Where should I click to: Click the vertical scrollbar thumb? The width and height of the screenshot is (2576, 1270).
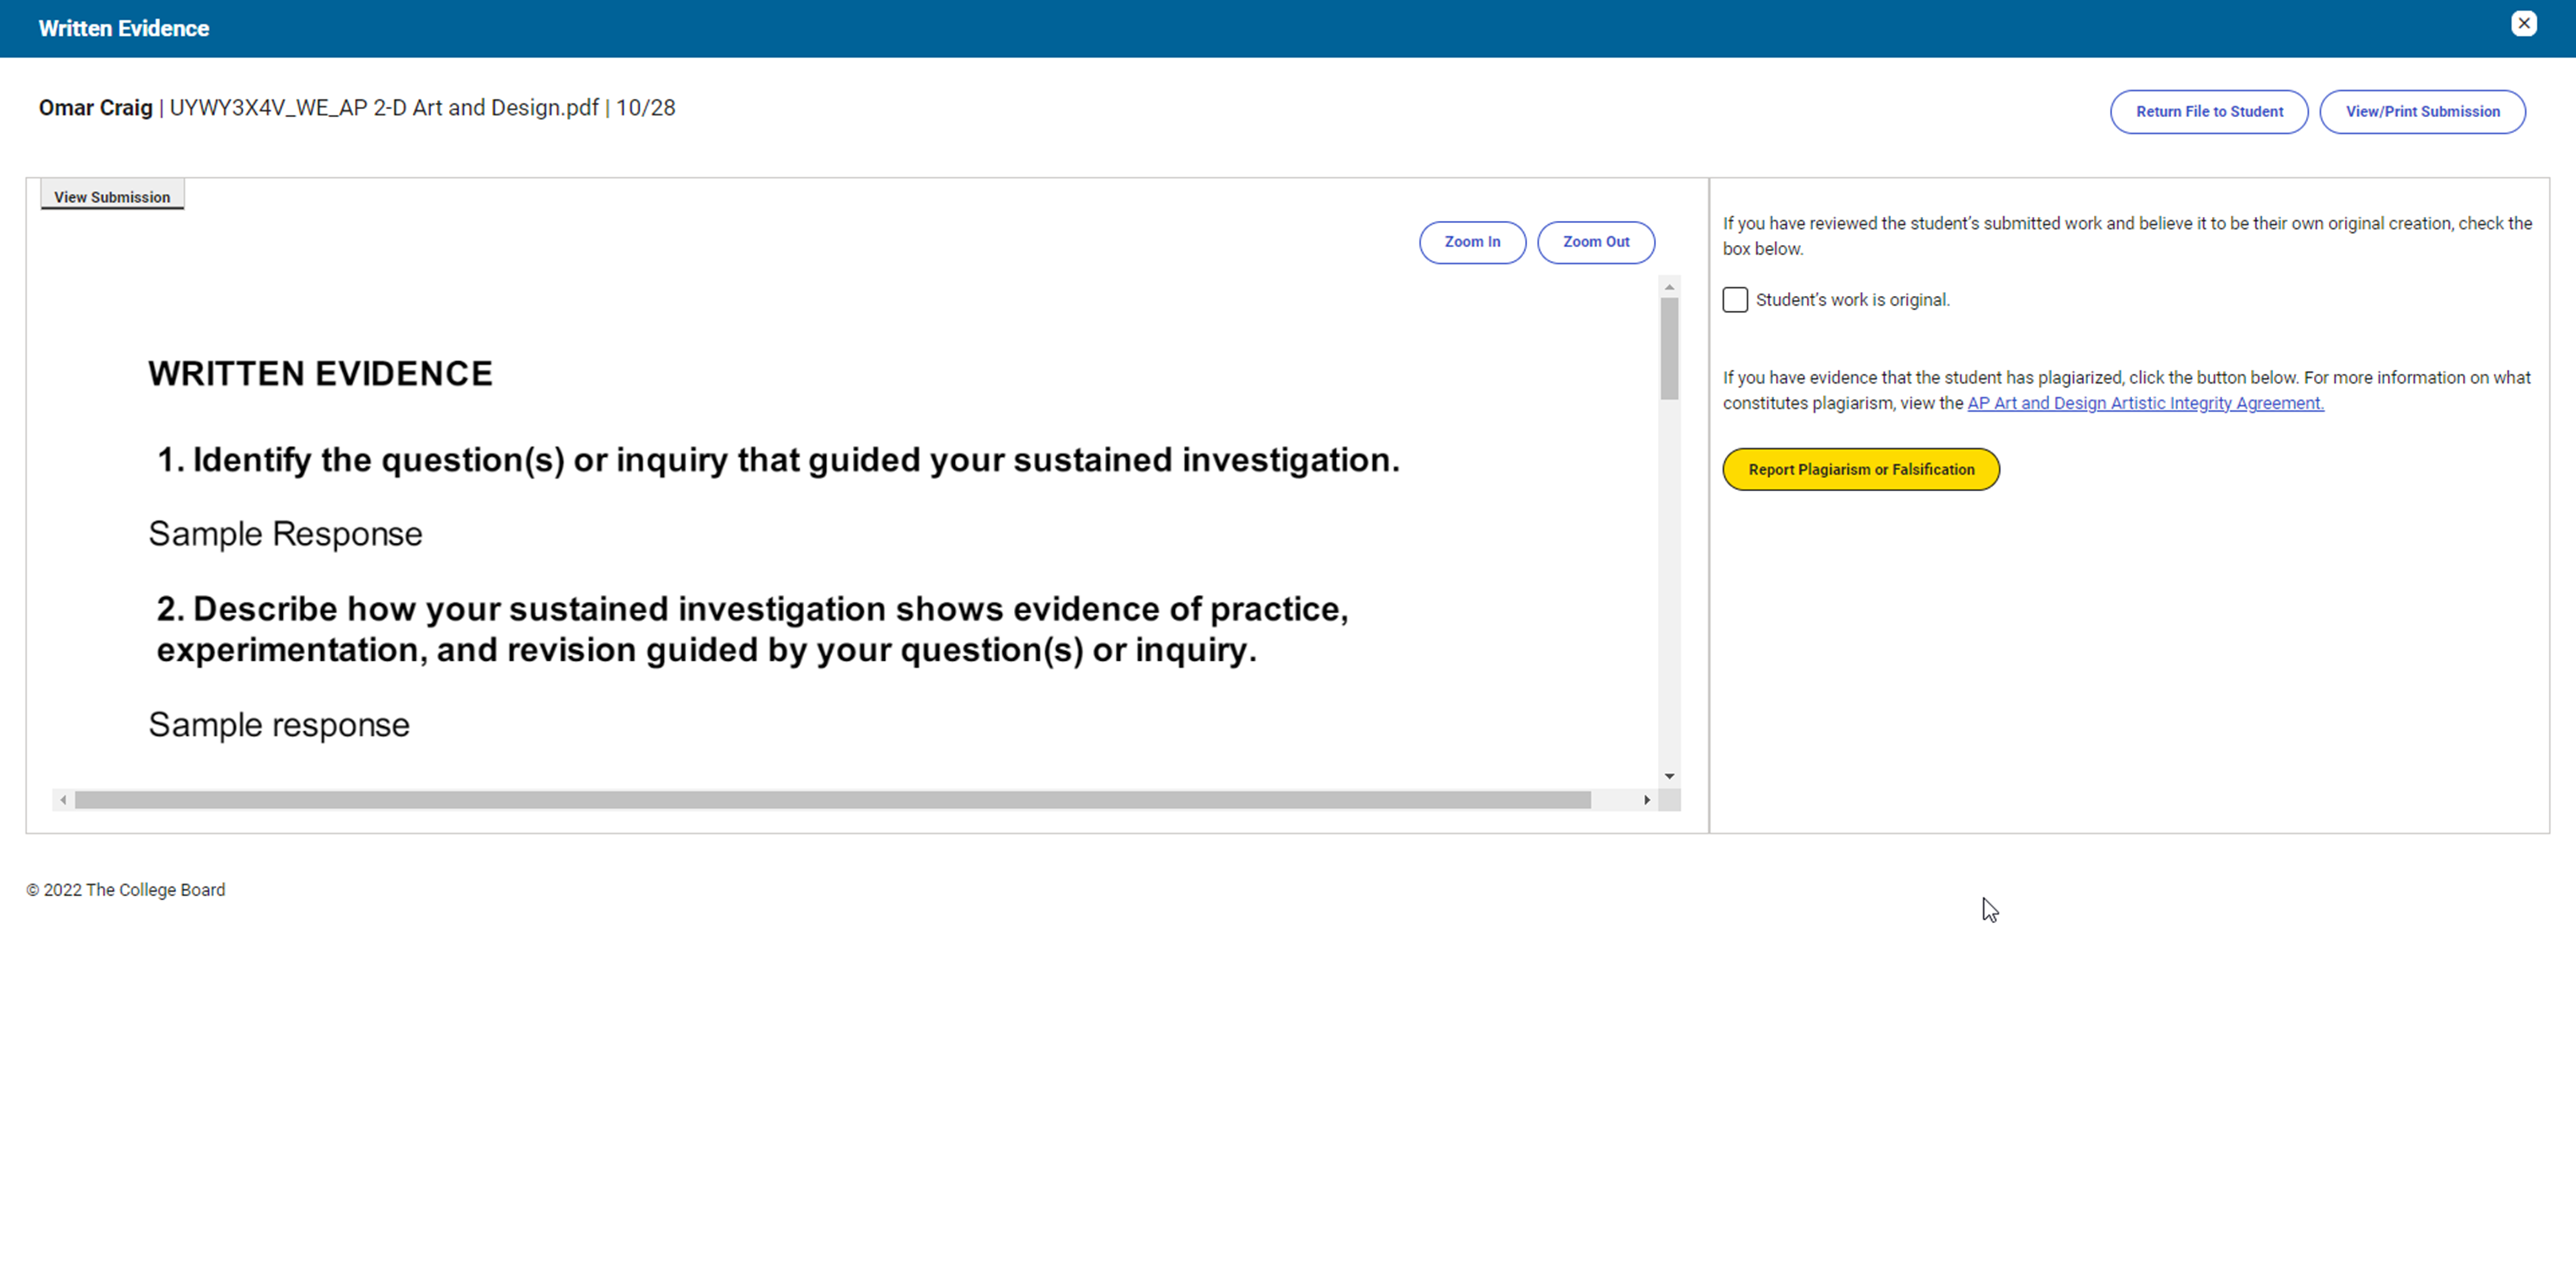(1669, 349)
